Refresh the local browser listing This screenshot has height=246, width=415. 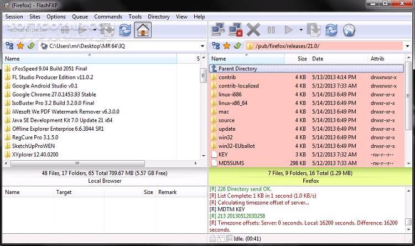125,30
